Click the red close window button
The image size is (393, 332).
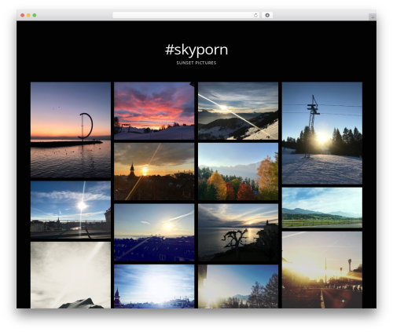(23, 15)
